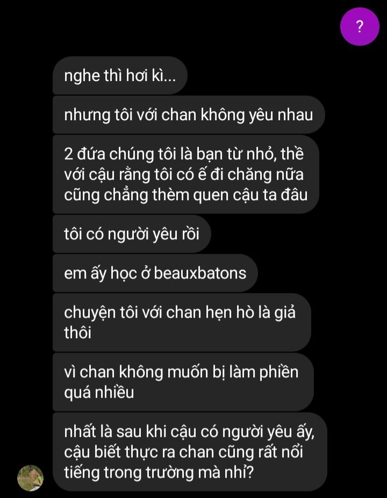The image size is (387, 498).
Task: Click the line 'tiếng trong trường mà nhỉ?'
Action: point(159,472)
